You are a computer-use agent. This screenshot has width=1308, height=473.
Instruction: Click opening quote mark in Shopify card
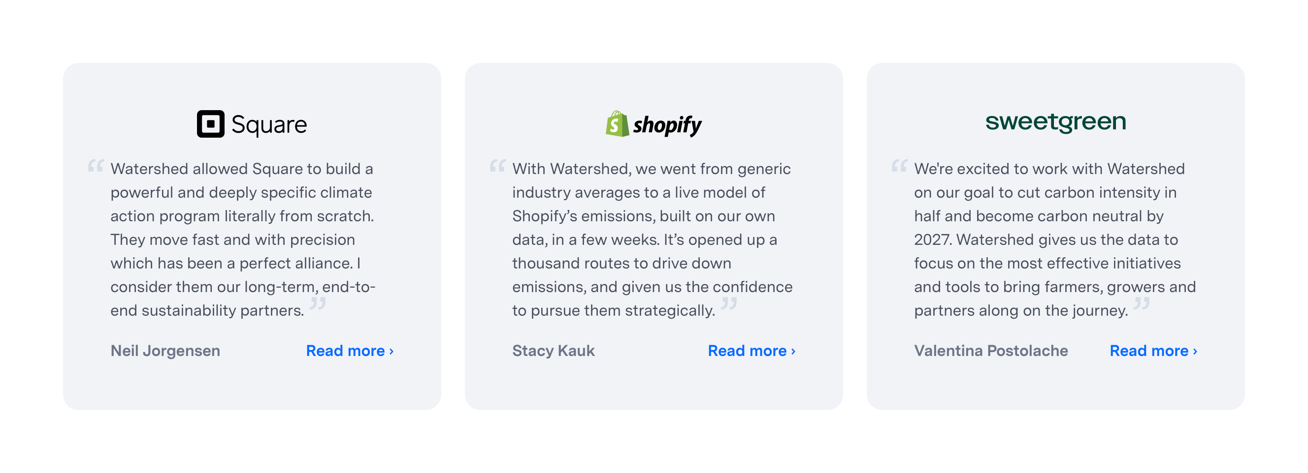(497, 166)
